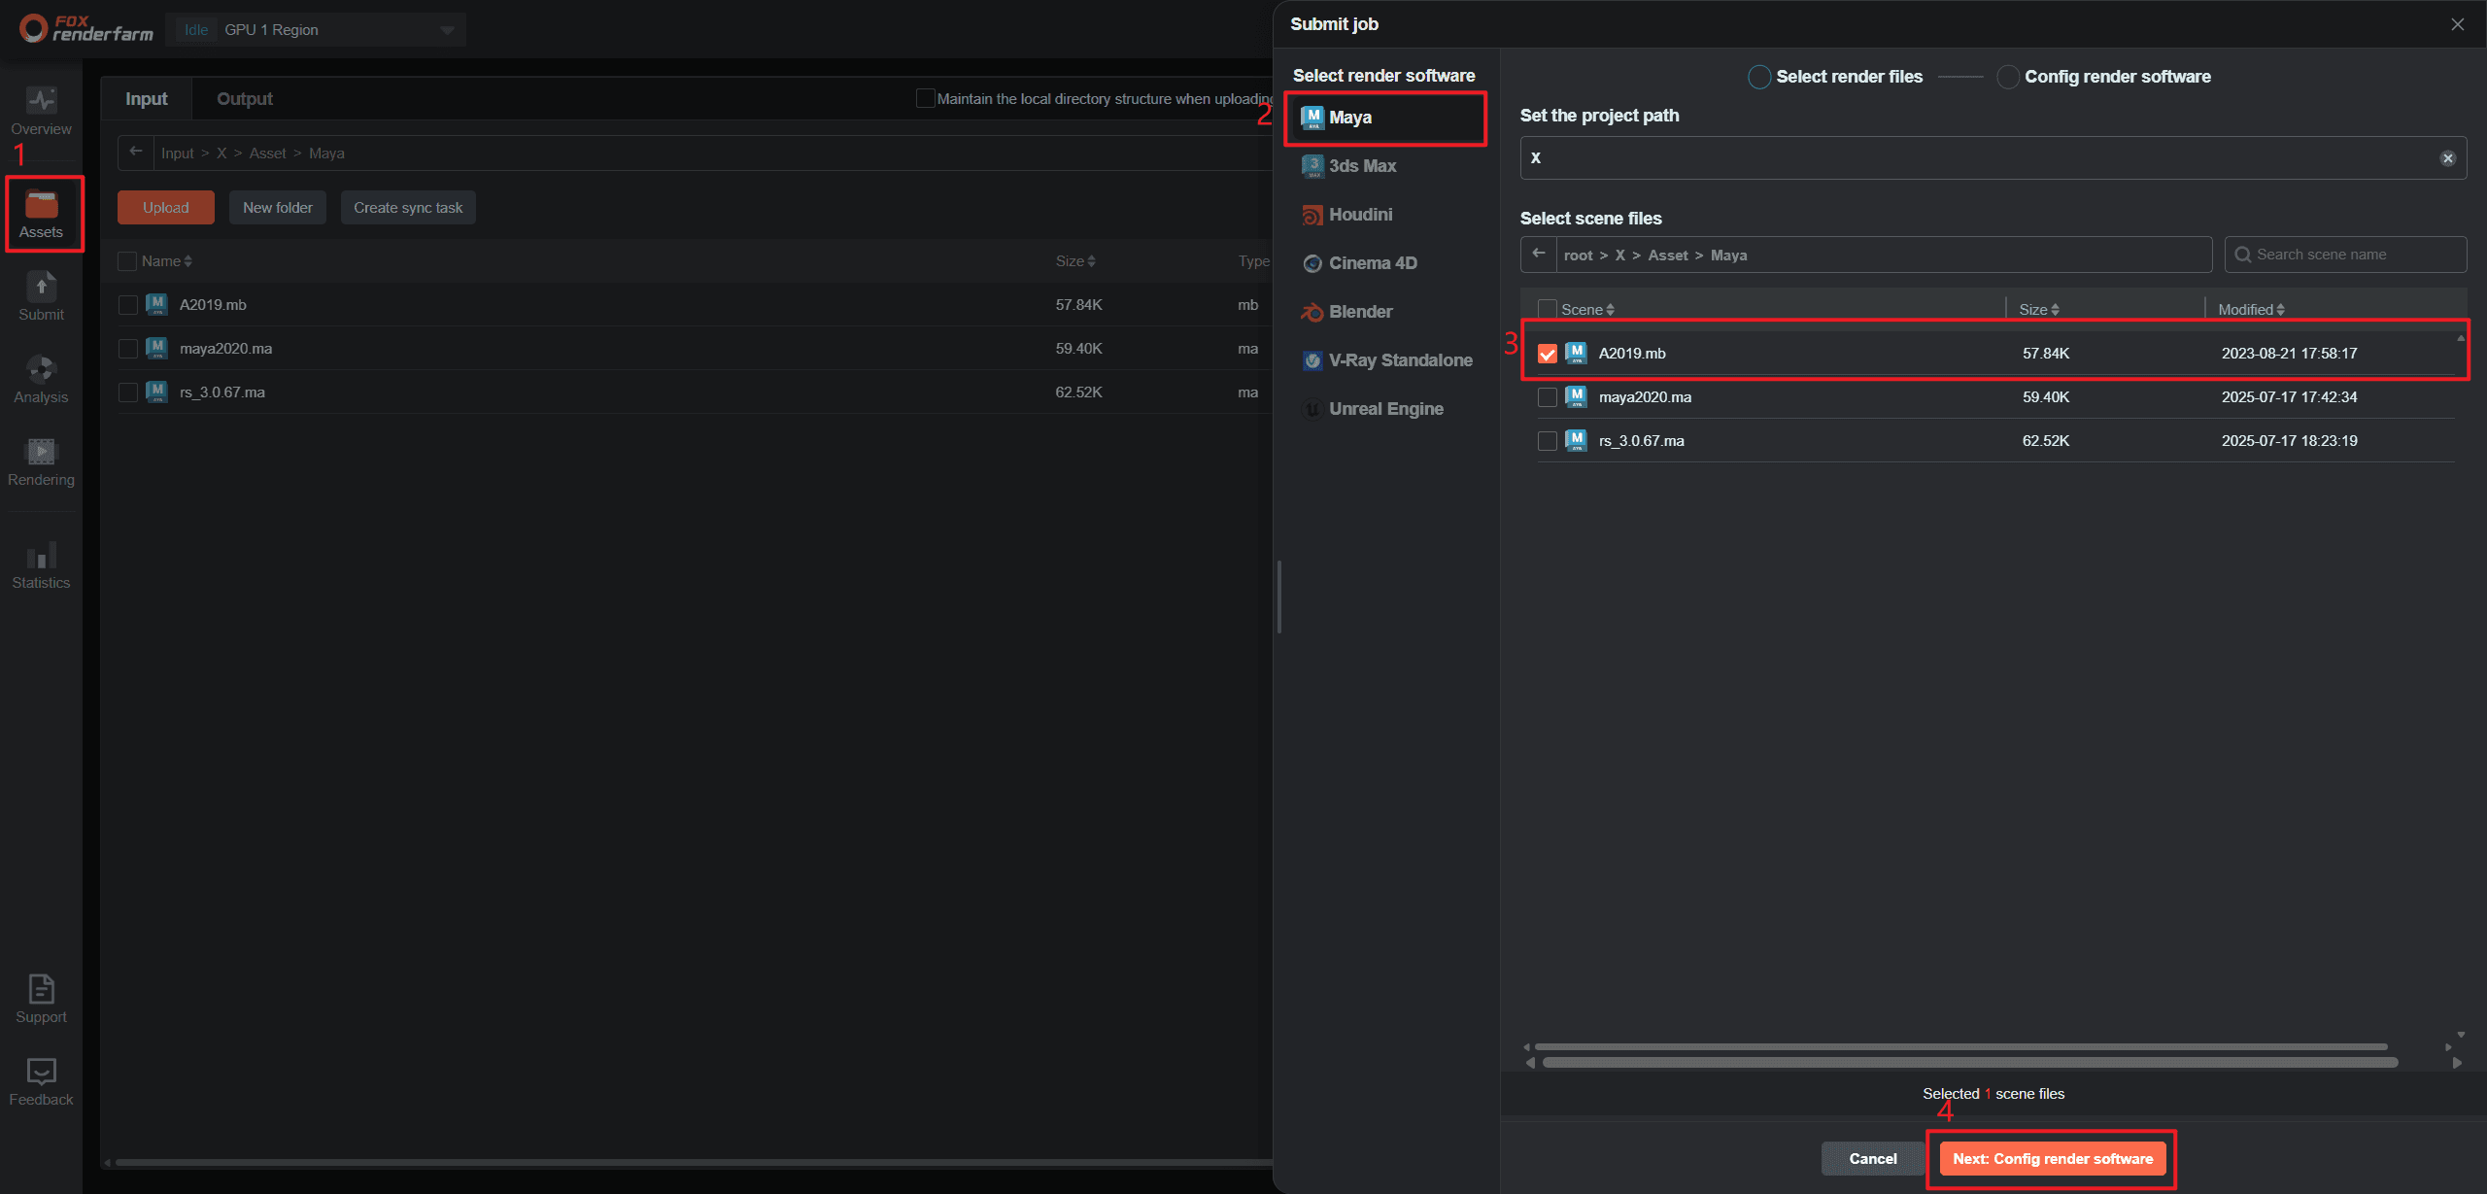The width and height of the screenshot is (2487, 1194).
Task: Click the Cancel button
Action: pos(1872,1158)
